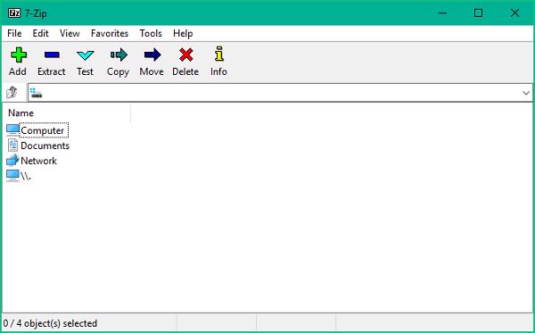This screenshot has width=535, height=333.
Task: Select the Documents label in the list
Action: coord(45,146)
